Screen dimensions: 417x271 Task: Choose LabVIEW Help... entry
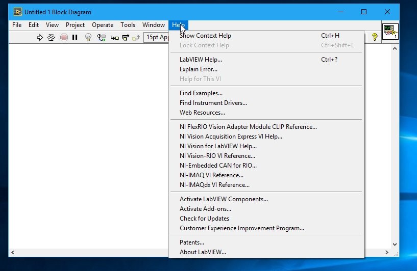[x=266, y=60]
